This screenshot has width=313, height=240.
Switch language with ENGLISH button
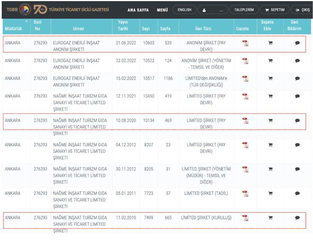click(x=184, y=10)
